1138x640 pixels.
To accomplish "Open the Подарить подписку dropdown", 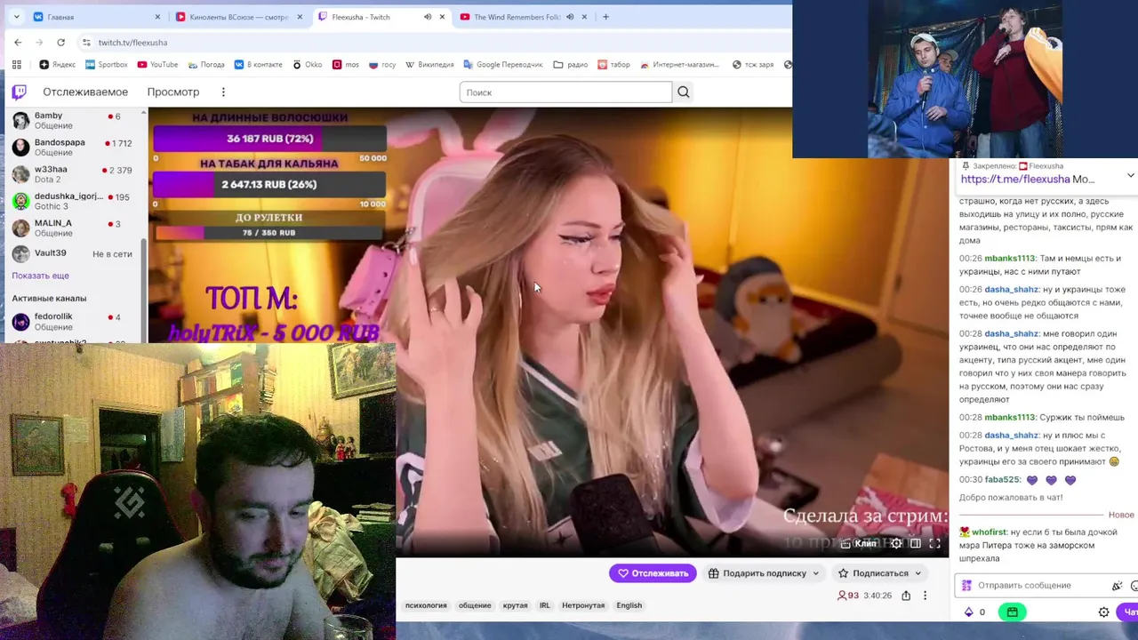I will (764, 573).
